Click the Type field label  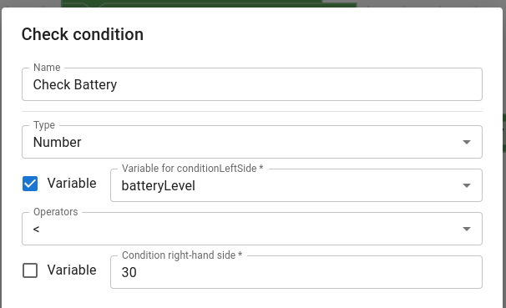[44, 125]
